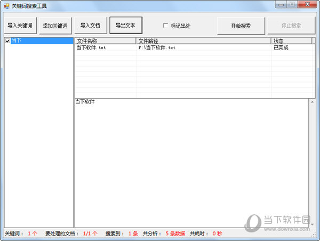
Task: Open the 导入文档 button
Action: [x=91, y=26]
